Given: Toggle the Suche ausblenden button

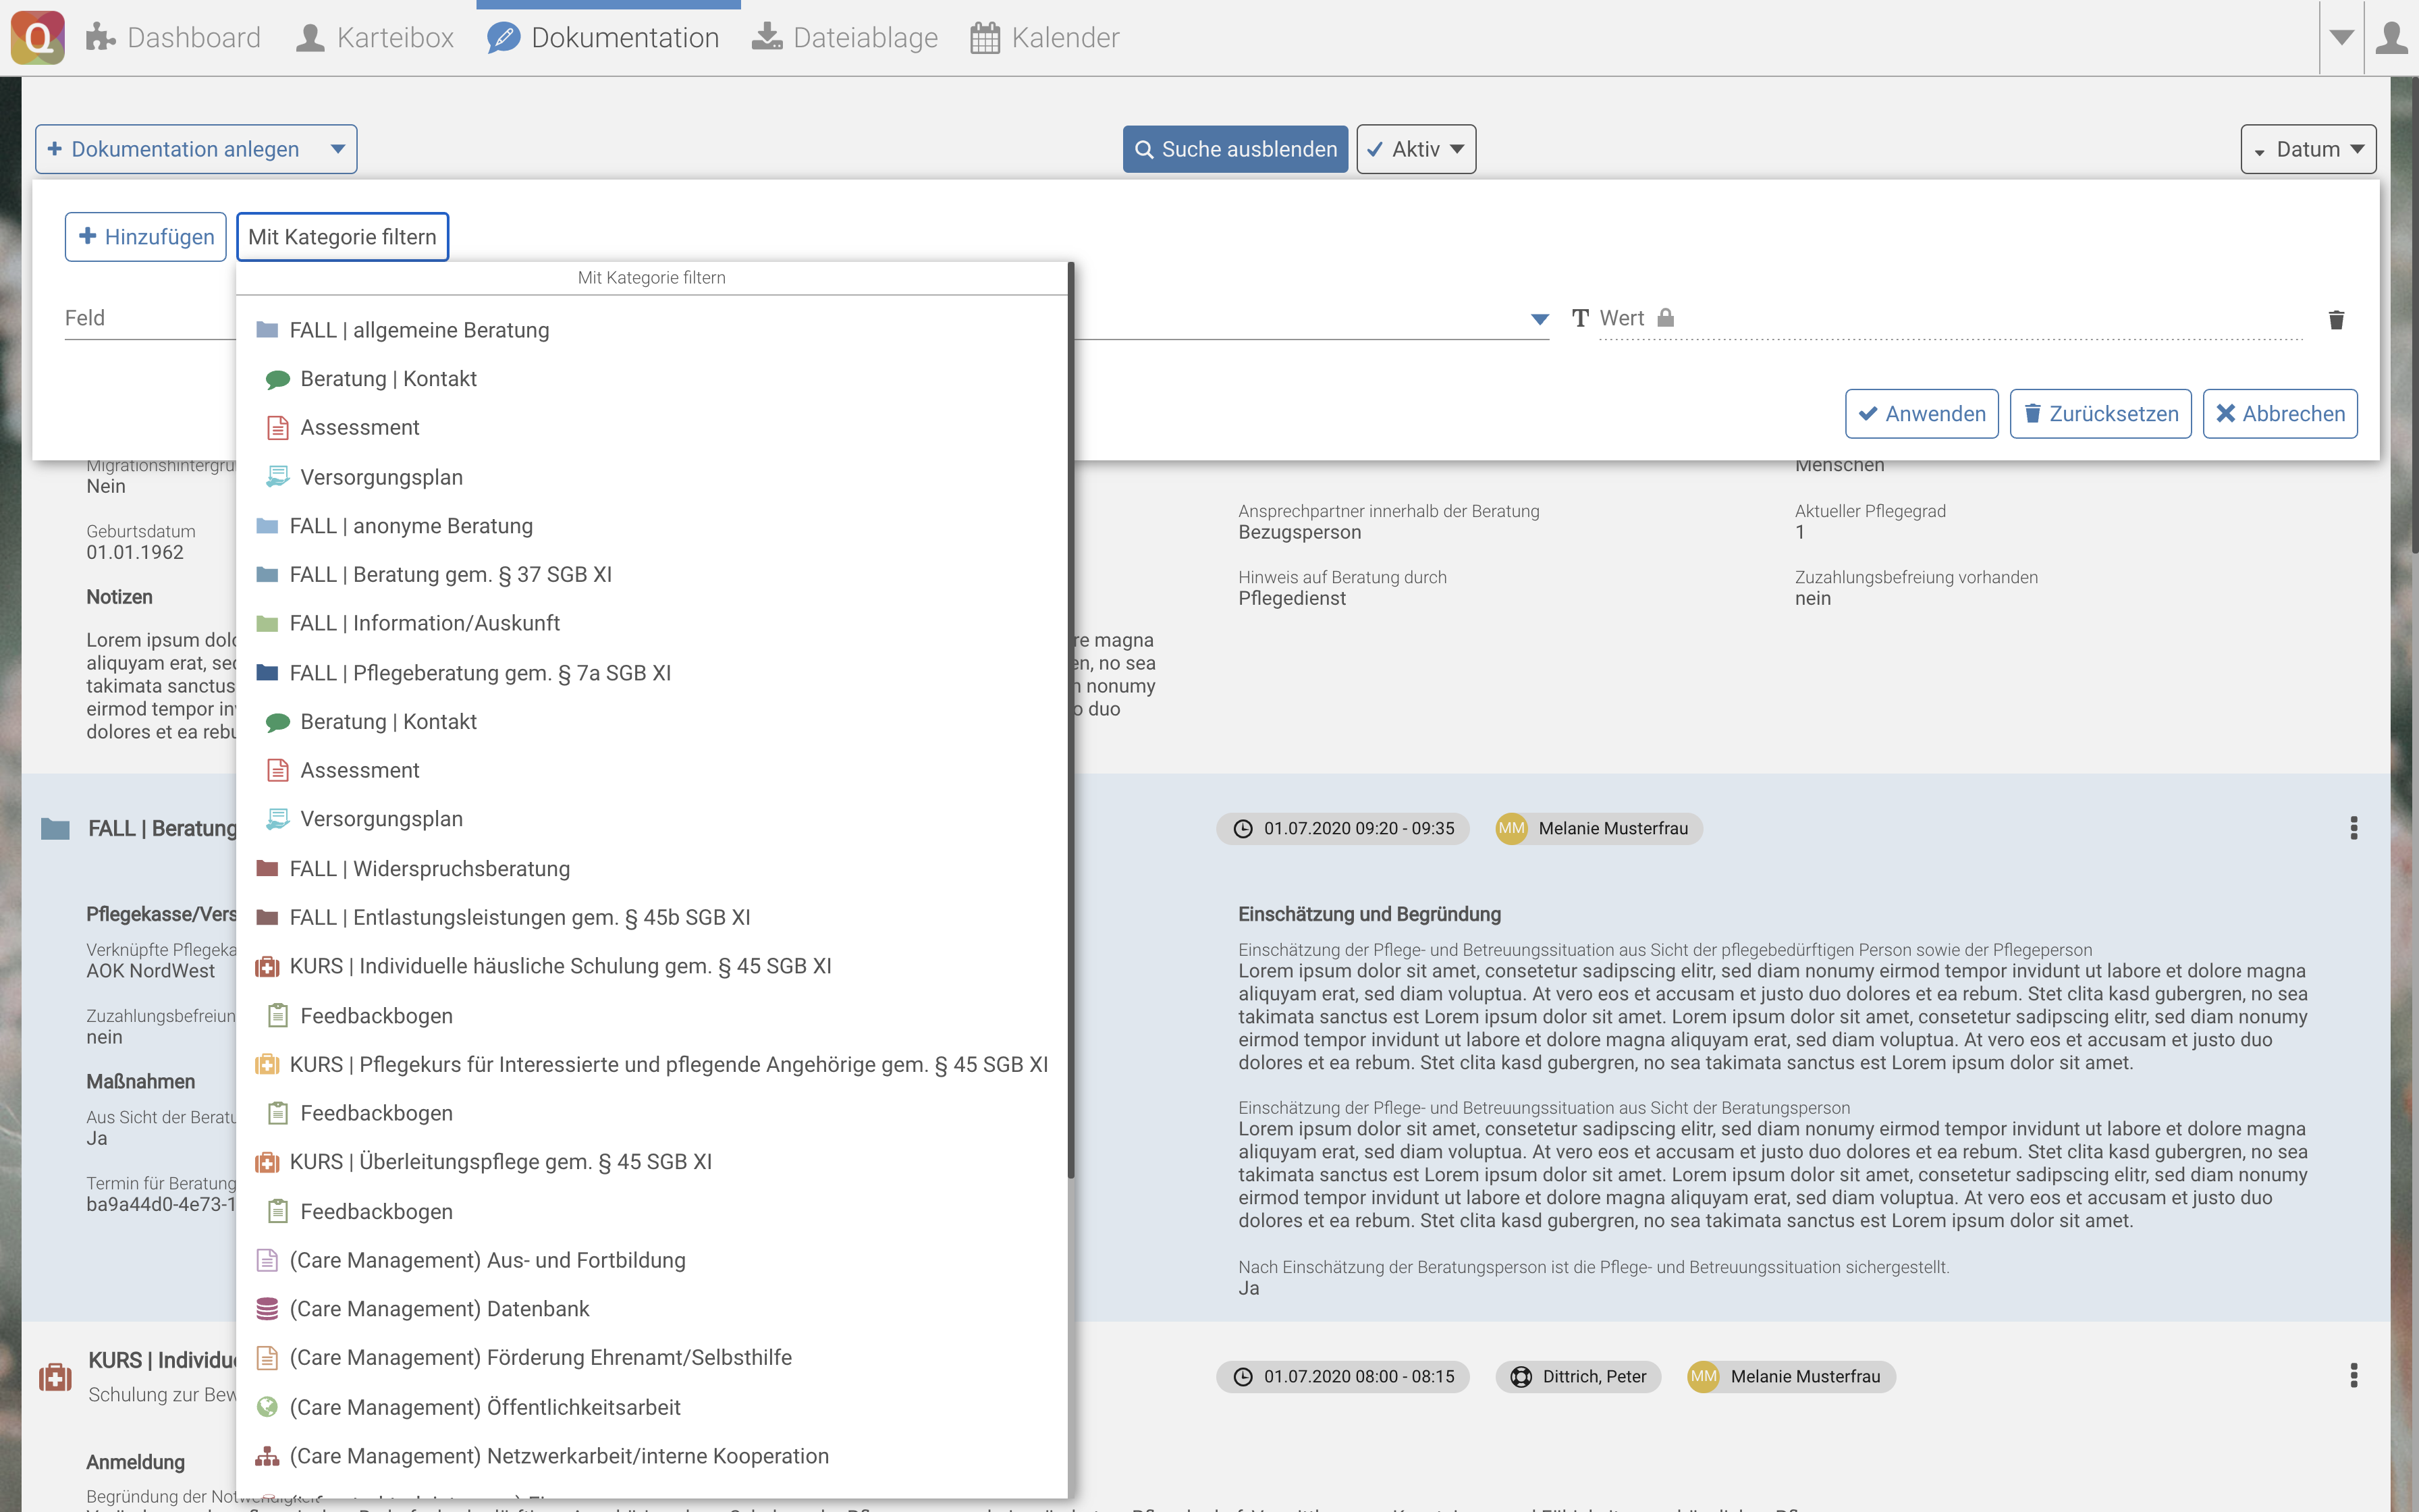Looking at the screenshot, I should tap(1234, 149).
